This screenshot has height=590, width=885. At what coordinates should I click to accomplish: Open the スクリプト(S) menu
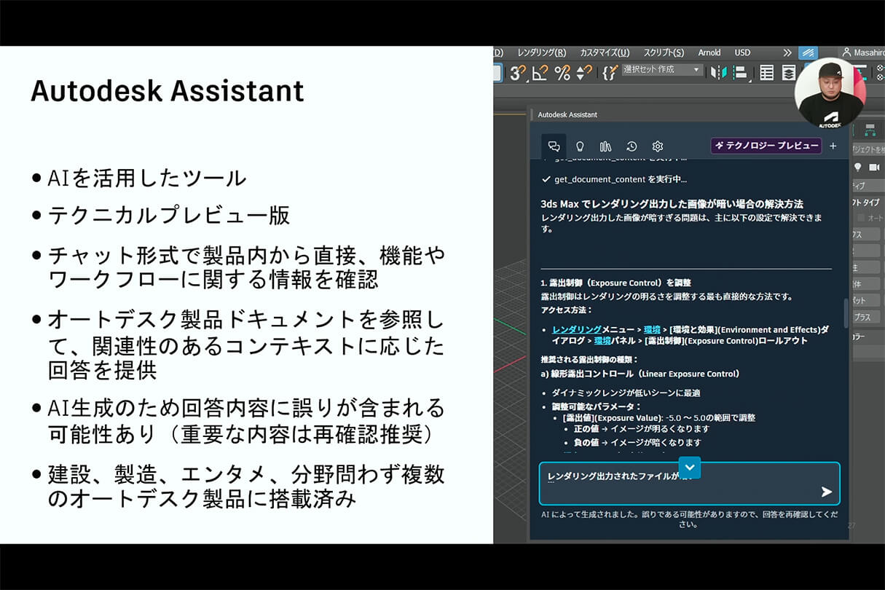coord(664,52)
